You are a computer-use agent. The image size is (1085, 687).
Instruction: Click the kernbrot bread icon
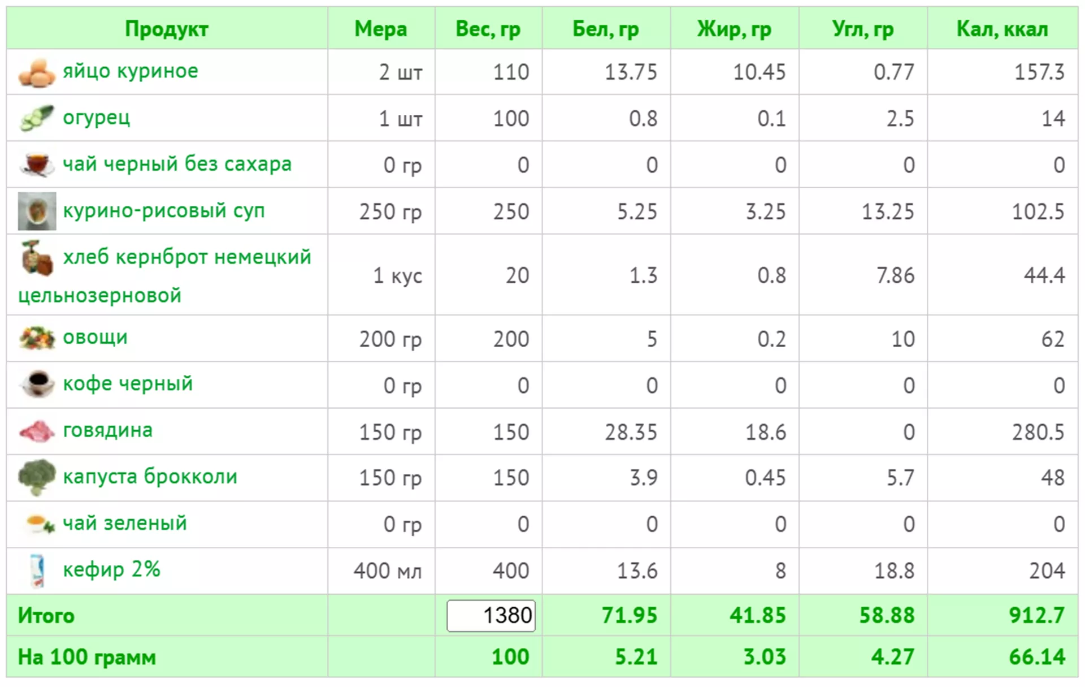[37, 258]
